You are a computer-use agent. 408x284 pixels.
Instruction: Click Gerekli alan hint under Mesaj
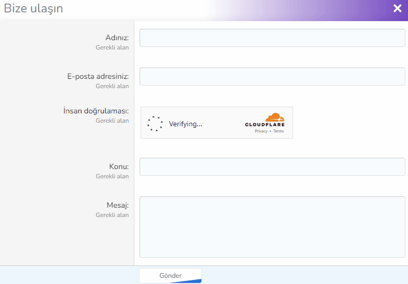coord(112,215)
